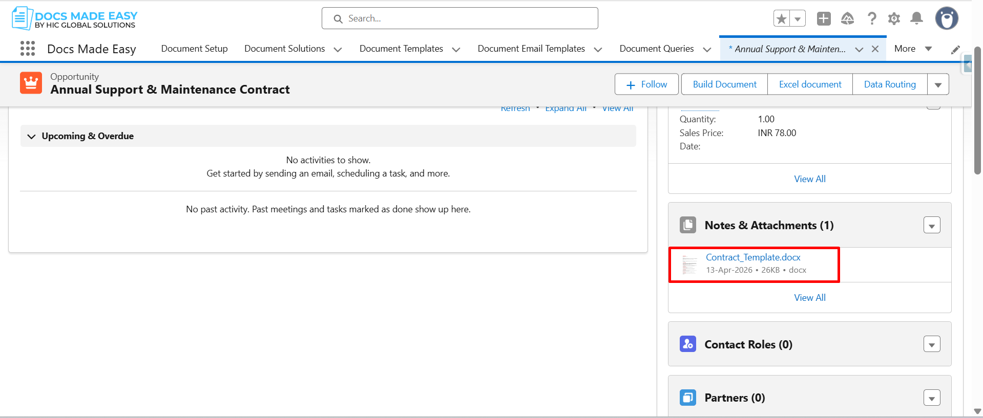The height and width of the screenshot is (418, 983).
Task: Expand the Document Queries chevron menu
Action: 707,50
